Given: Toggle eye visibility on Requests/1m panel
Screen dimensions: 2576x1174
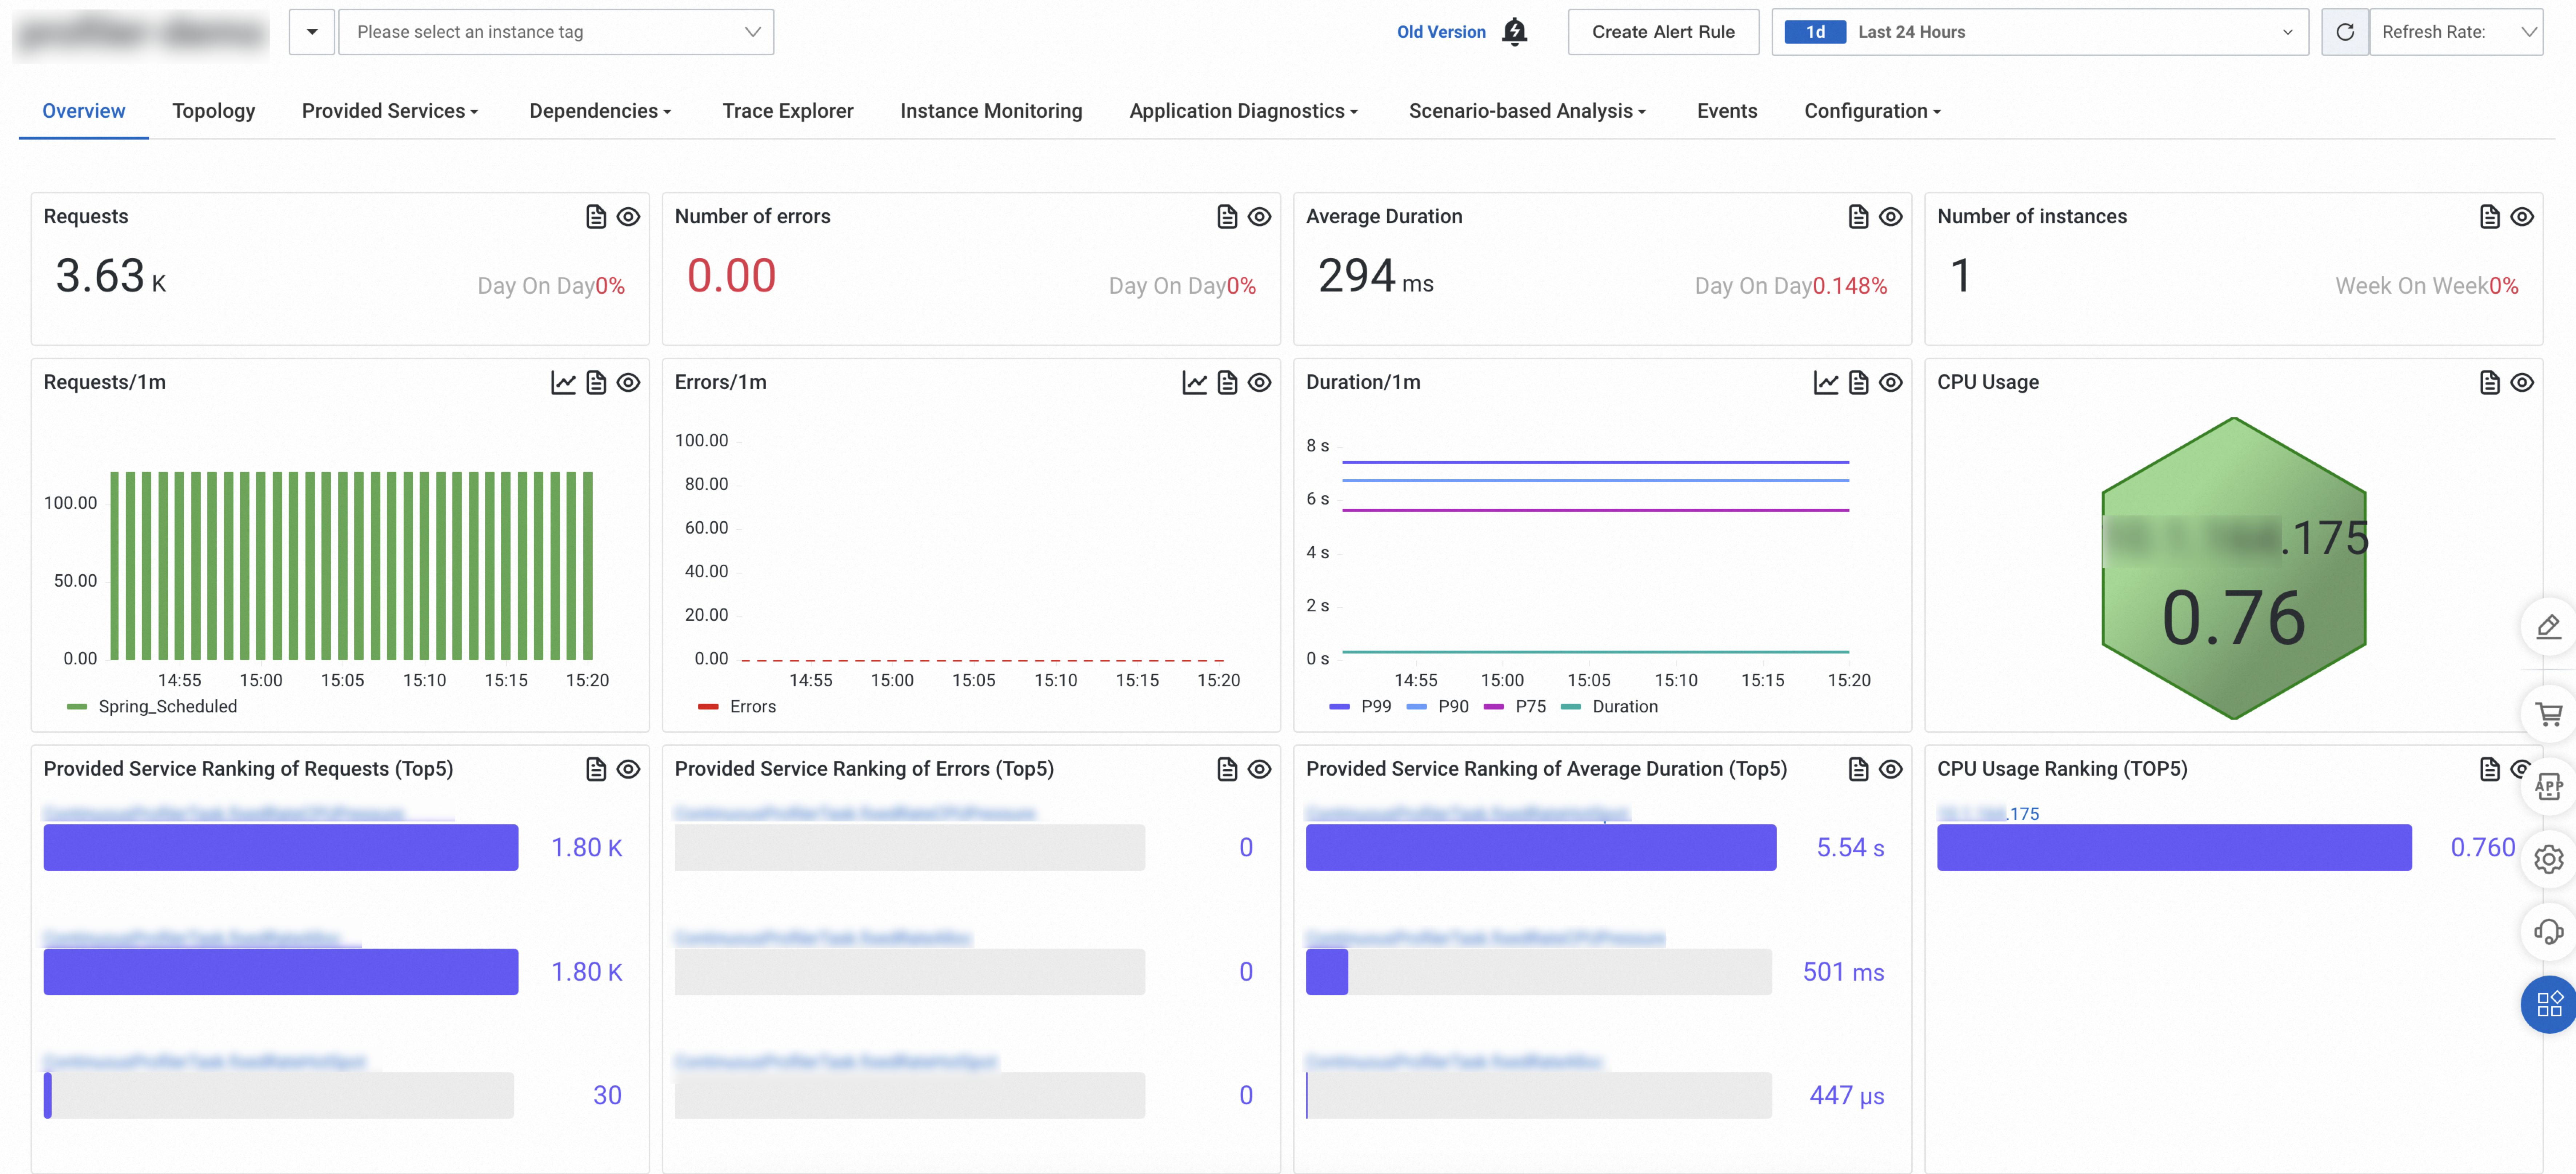Looking at the screenshot, I should tap(628, 383).
